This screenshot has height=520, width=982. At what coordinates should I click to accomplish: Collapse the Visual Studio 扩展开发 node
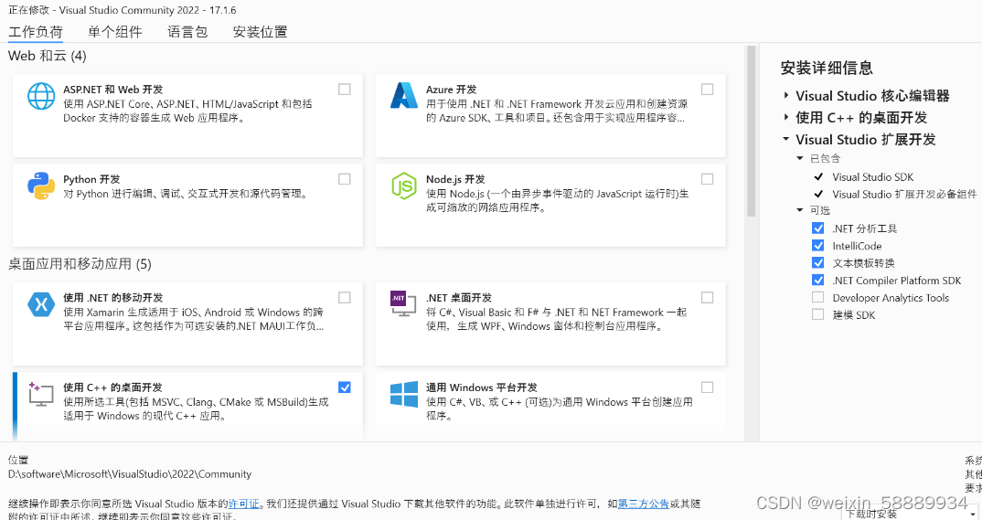point(786,139)
